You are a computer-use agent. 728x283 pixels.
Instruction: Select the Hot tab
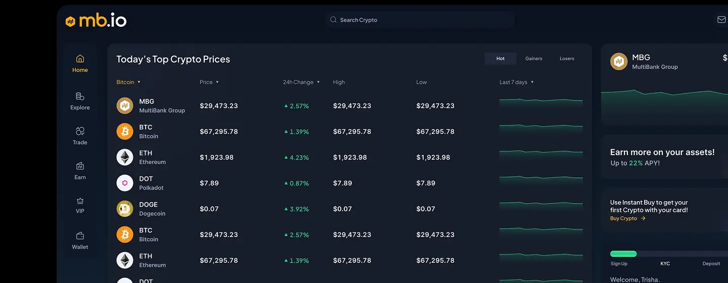(x=500, y=59)
